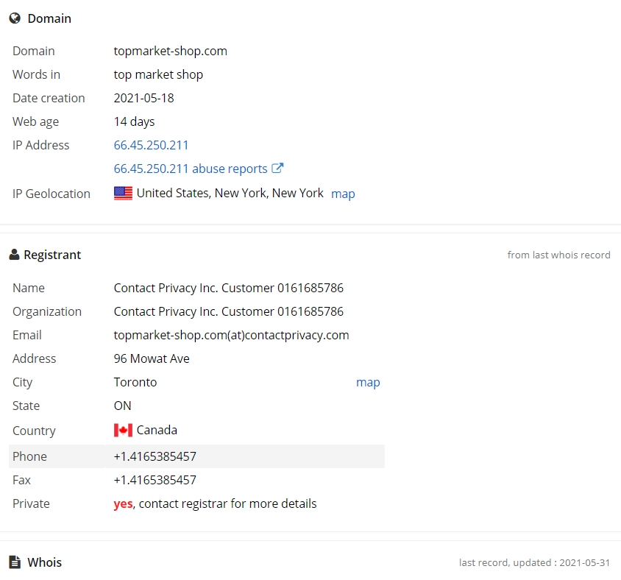Image resolution: width=621 pixels, height=580 pixels.
Task: Click the registrant phone number +1.4165385457
Action: pyautogui.click(x=155, y=456)
